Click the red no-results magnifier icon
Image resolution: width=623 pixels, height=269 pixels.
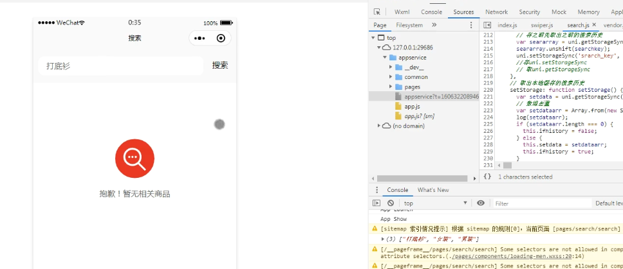135,159
